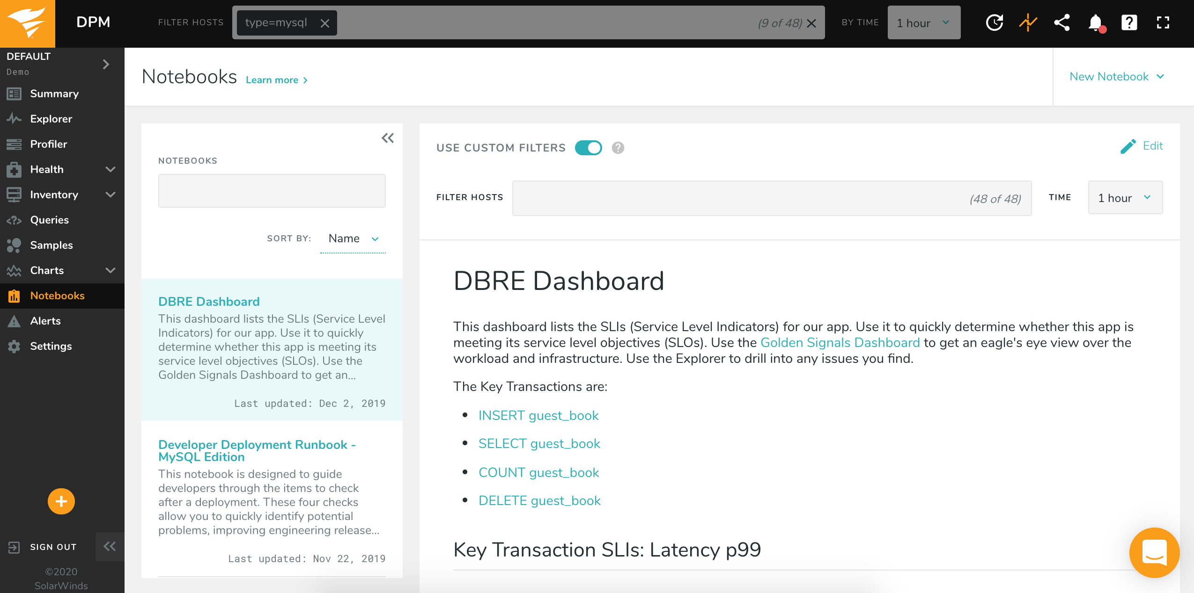Viewport: 1194px width, 593px height.
Task: Open the Sort By Name dropdown
Action: tap(353, 239)
